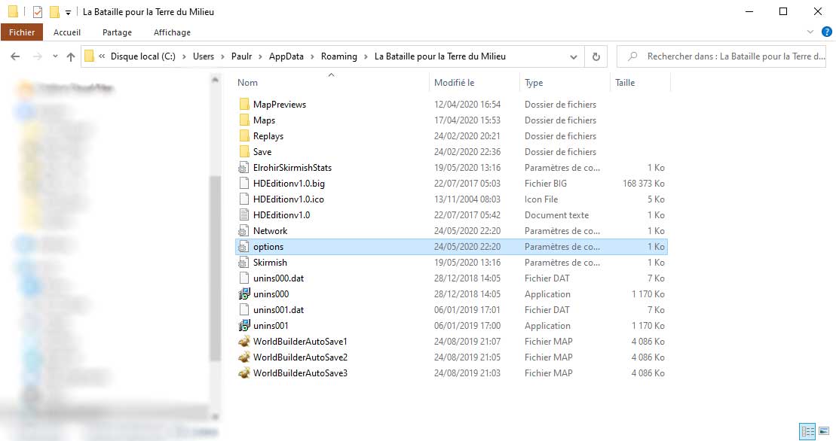Select the HDEditionv1.0.big file name
Viewport: 836px width, 441px height.
point(289,184)
